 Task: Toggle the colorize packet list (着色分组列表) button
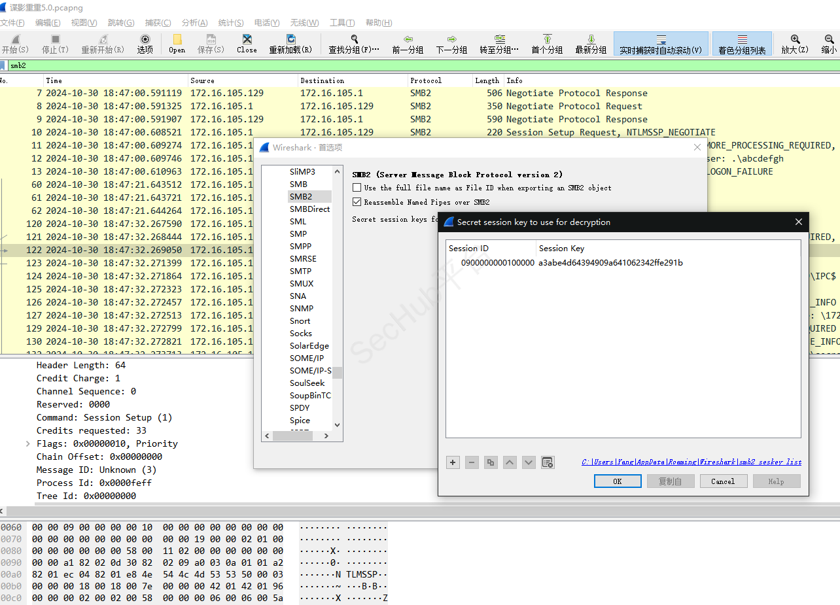pyautogui.click(x=742, y=43)
